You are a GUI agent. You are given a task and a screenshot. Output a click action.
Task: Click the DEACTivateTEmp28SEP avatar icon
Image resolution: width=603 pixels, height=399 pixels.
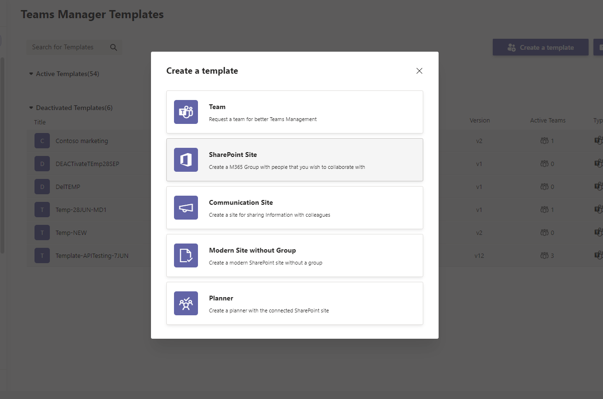click(42, 164)
